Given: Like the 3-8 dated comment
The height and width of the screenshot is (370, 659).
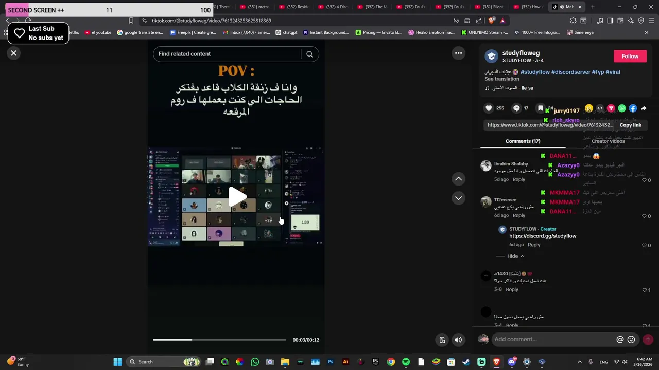Looking at the screenshot, I should coord(644,290).
